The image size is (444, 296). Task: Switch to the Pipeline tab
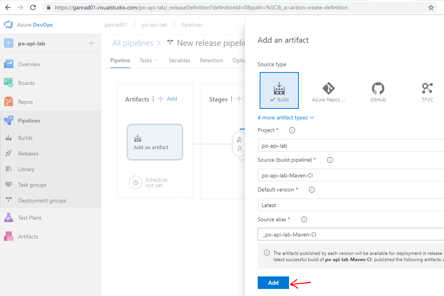[x=120, y=60]
